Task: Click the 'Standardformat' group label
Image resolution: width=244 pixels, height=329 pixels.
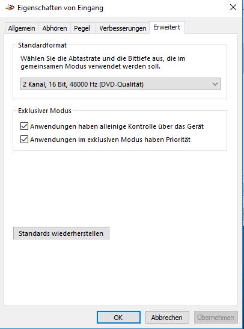Action: 42,45
